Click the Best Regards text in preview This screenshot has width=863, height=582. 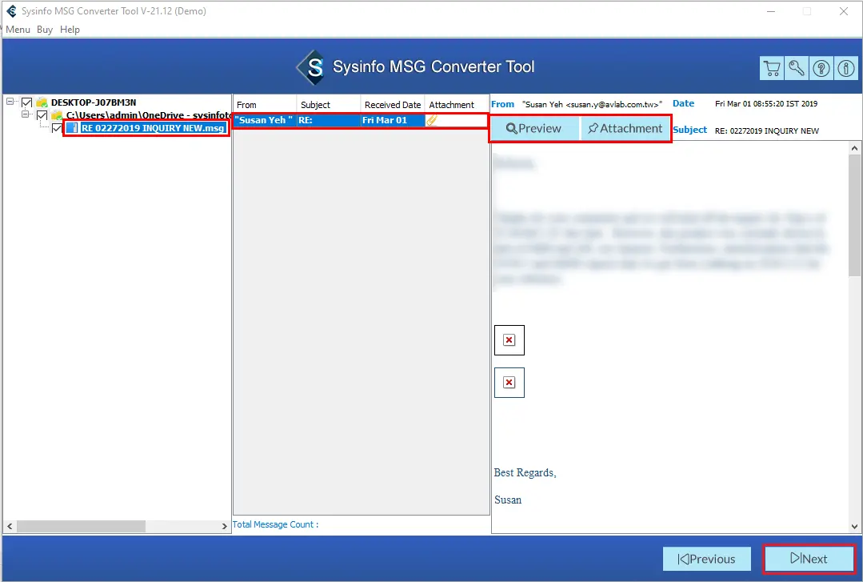coord(525,472)
